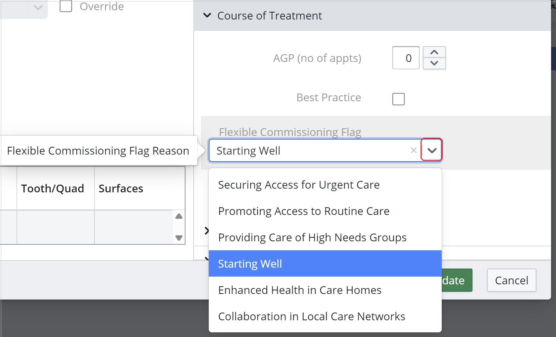
Task: Close the Flexible Commissioning Flag dropdown arrow
Action: (432, 150)
